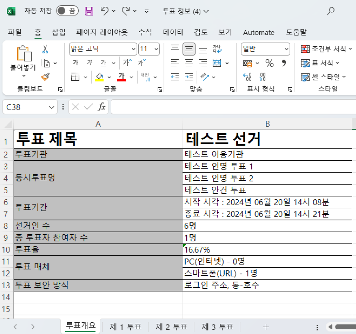This screenshot has width=356, height=334.
Task: Open the 삽입 ribbon tab
Action: pos(58,32)
